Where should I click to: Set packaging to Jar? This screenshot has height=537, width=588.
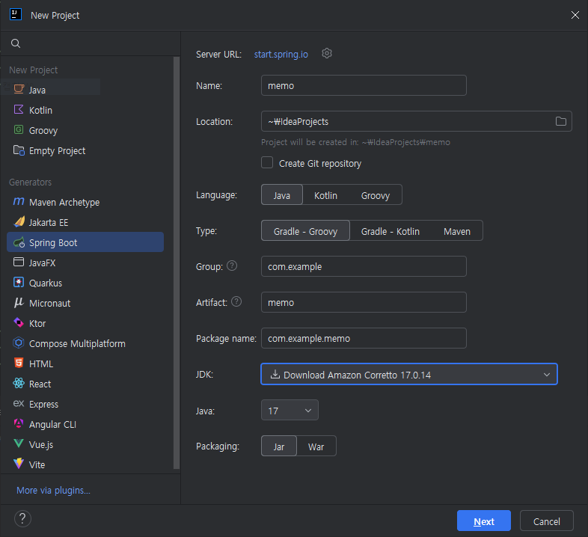[x=278, y=446]
